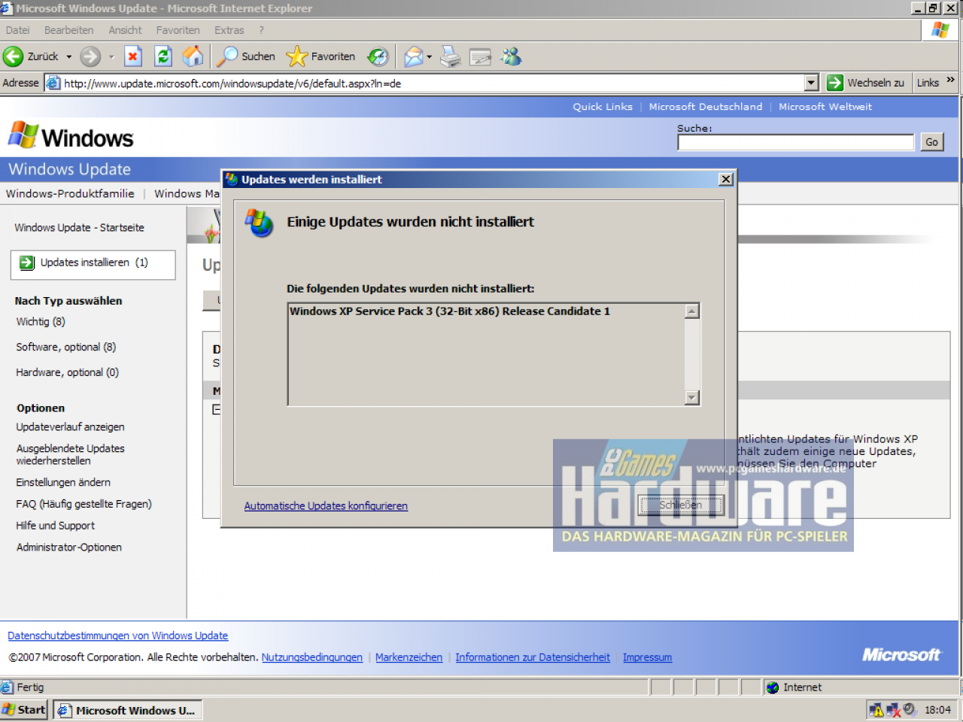The image size is (963, 722).
Task: Click the update list scrollbar down arrow
Action: click(692, 397)
